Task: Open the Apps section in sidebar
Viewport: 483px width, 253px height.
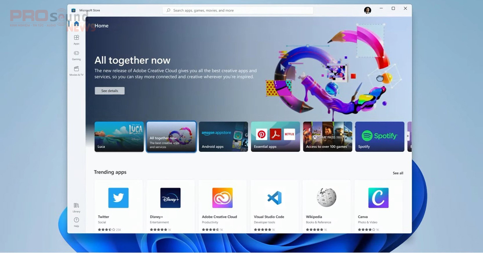Action: point(76,39)
